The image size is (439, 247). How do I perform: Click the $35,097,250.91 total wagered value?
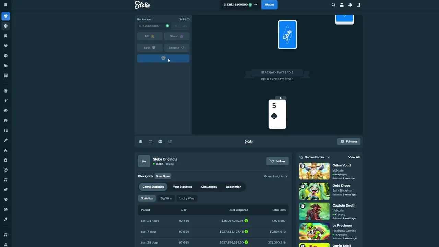(x=232, y=221)
